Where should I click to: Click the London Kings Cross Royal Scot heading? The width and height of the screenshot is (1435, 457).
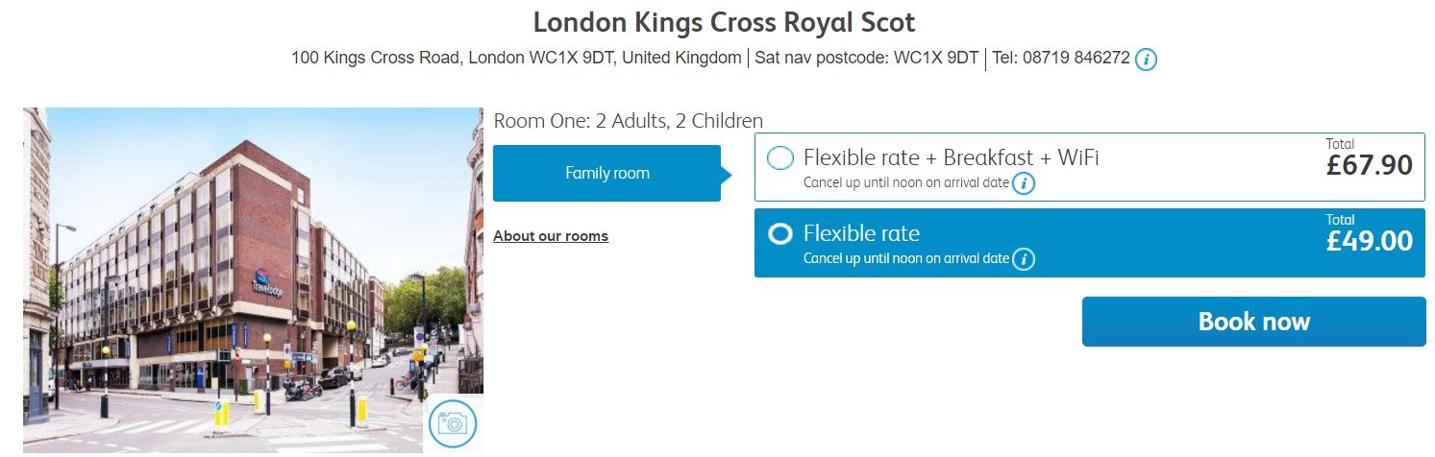724,21
